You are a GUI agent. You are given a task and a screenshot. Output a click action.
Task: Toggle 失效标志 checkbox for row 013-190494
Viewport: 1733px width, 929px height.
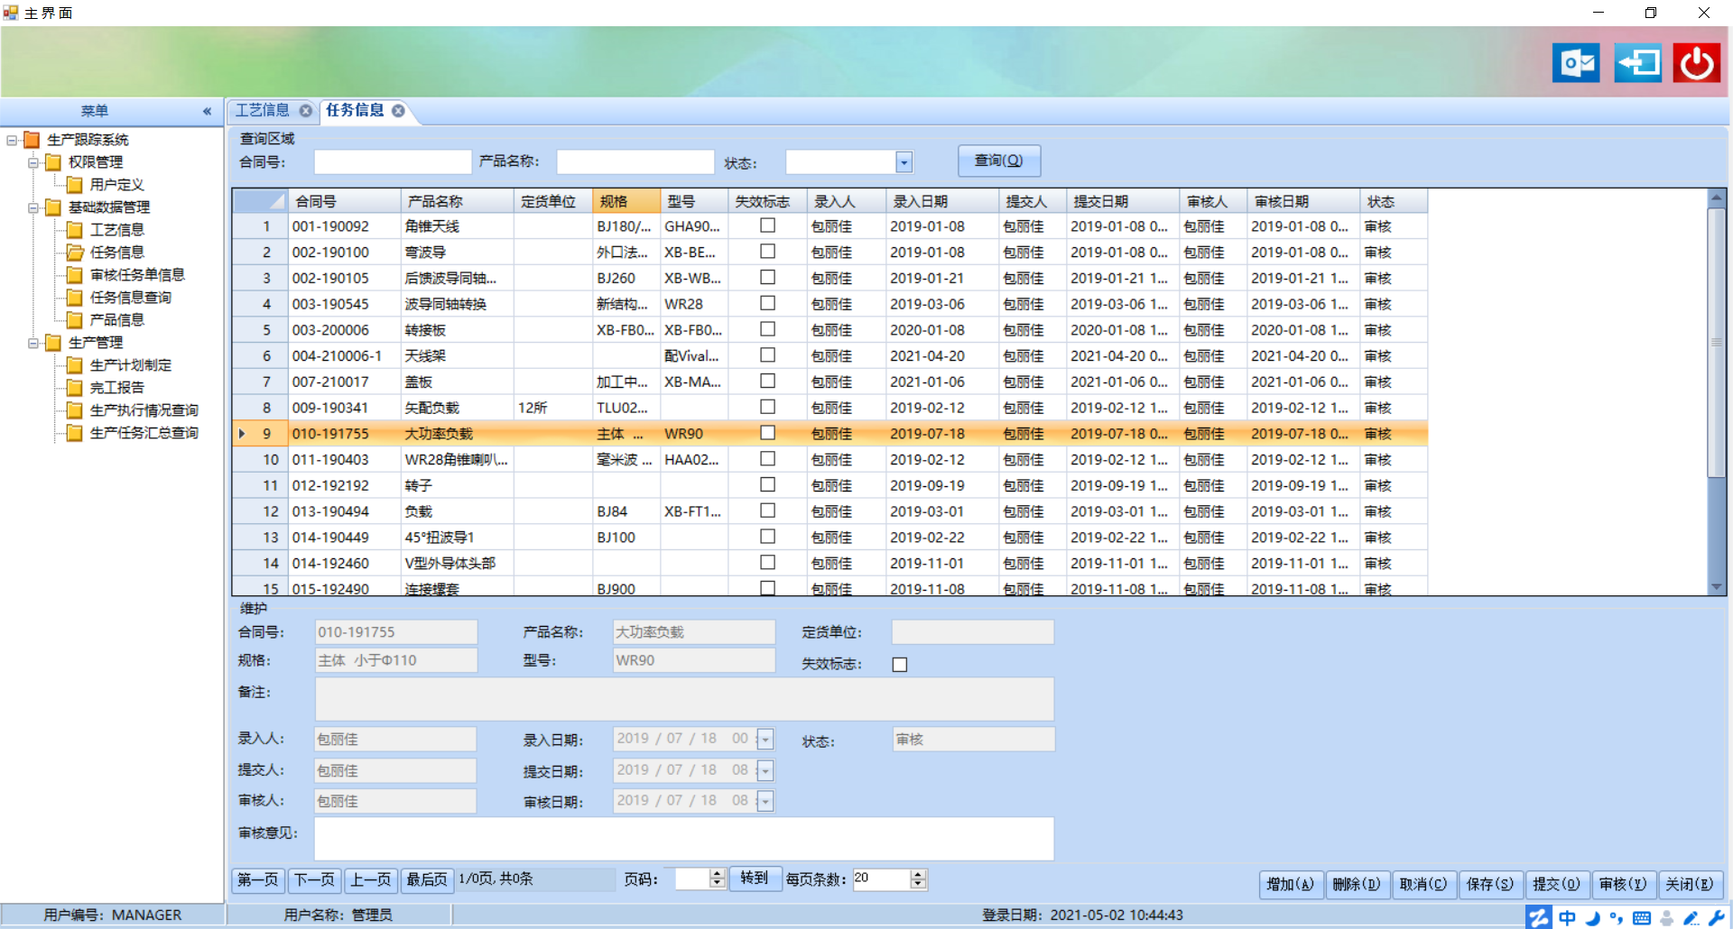click(768, 510)
